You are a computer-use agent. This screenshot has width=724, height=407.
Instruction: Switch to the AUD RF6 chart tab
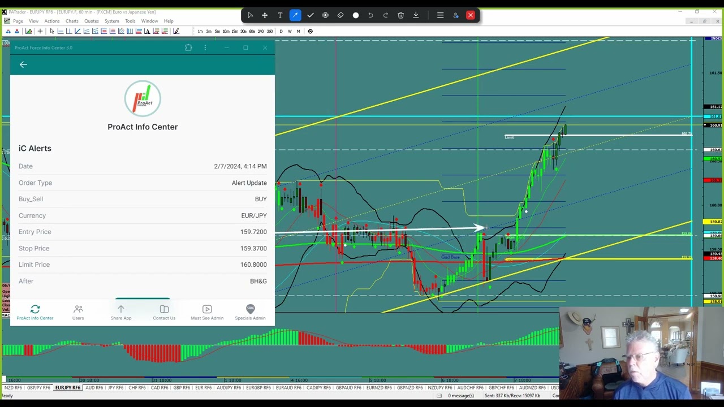click(94, 388)
